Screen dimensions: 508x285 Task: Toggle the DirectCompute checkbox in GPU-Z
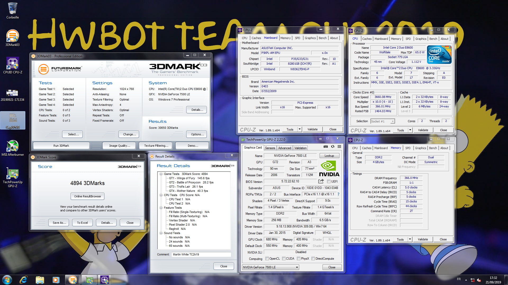tap(313, 259)
